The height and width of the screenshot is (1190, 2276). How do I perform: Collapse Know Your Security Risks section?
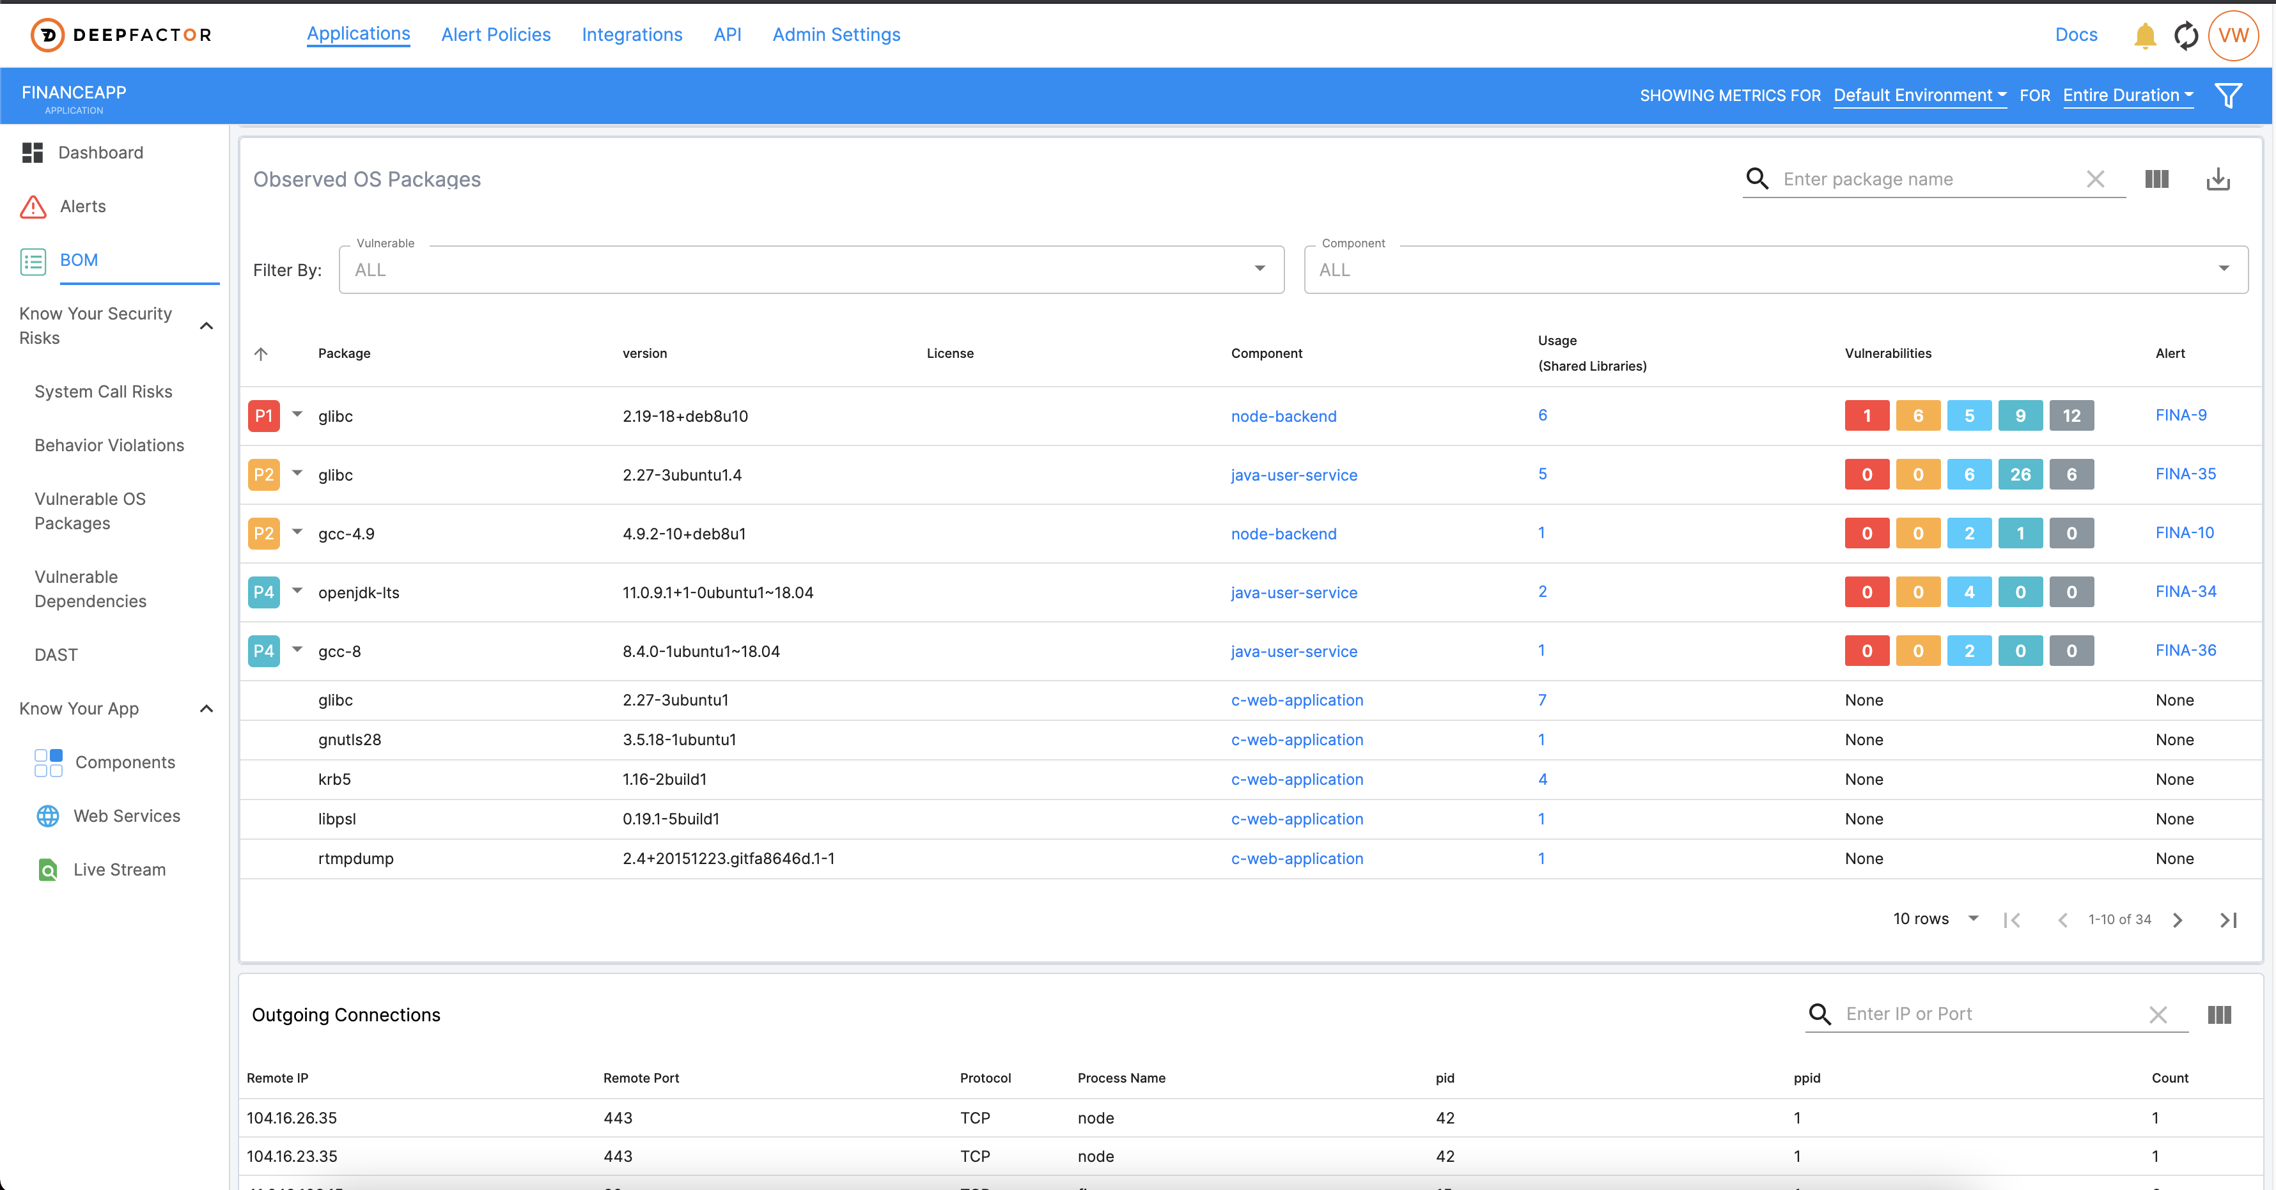(206, 326)
